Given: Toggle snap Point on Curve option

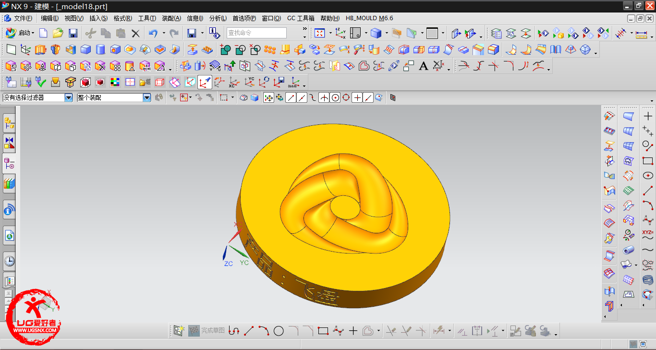Looking at the screenshot, I should tap(368, 97).
